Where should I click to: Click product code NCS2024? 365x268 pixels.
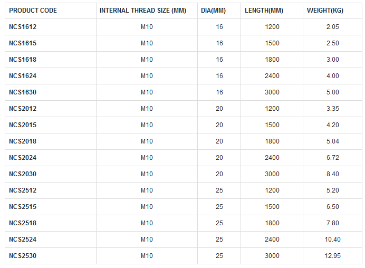point(23,158)
